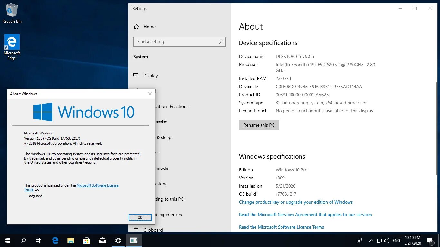Image resolution: width=440 pixels, height=247 pixels.
Task: Close the About Windows dialog with X
Action: pos(150,94)
